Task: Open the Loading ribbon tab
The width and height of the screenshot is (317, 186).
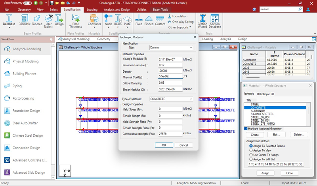Action: tap(92, 9)
